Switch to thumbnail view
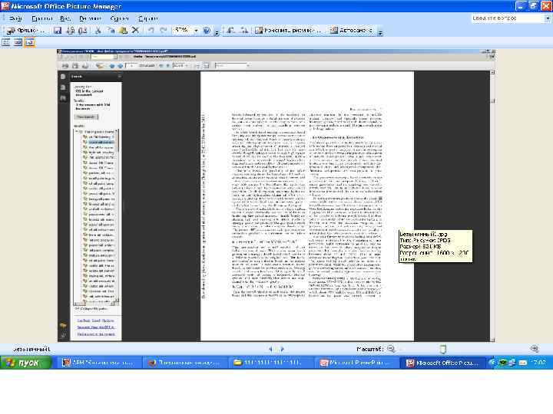Image resolution: width=553 pixels, height=414 pixels. (6, 43)
